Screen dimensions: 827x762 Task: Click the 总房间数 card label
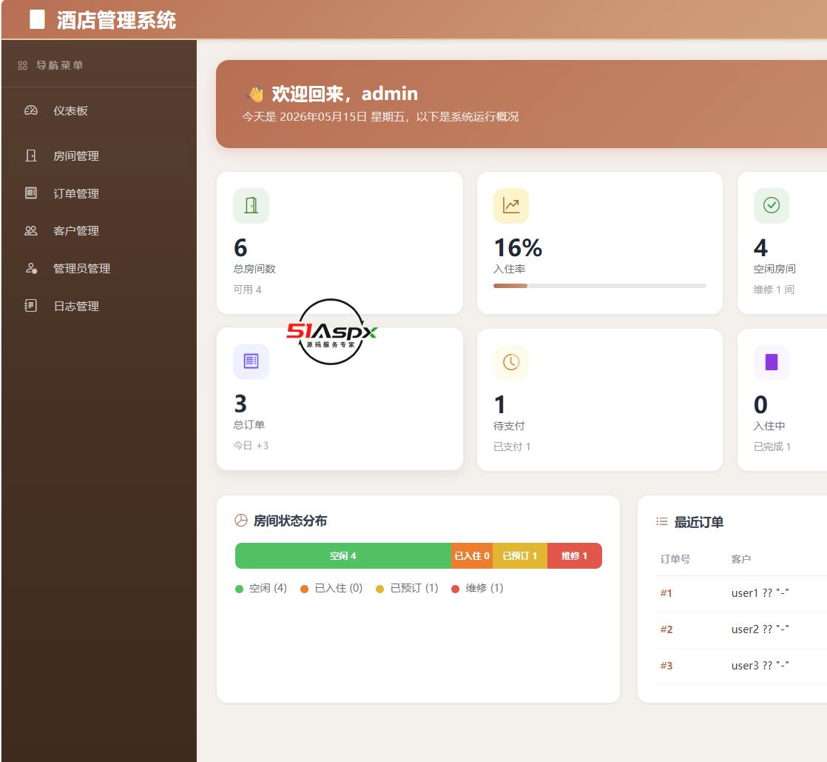pos(254,269)
